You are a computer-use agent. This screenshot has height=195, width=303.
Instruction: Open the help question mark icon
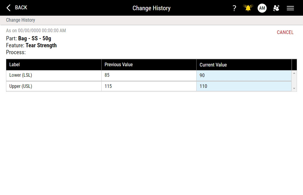tap(234, 8)
